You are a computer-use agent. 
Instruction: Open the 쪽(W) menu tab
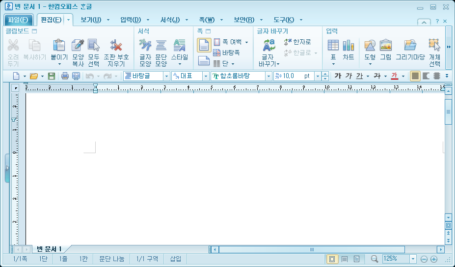coord(207,20)
